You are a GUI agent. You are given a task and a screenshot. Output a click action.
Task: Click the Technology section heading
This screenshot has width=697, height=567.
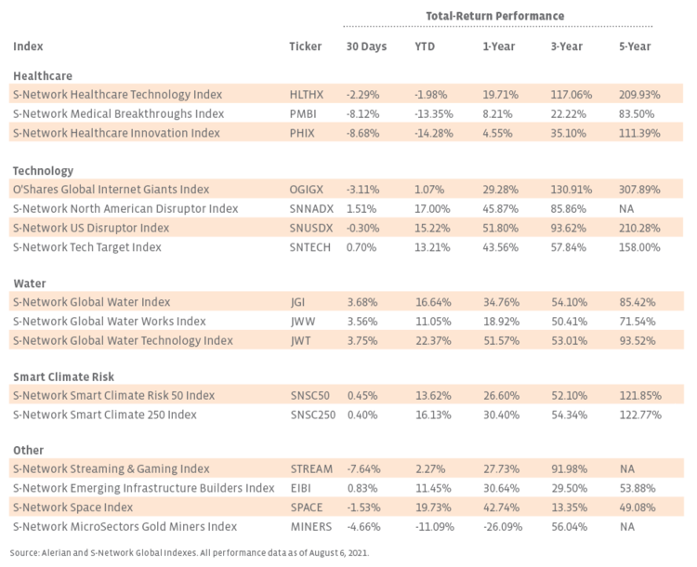coord(44,171)
